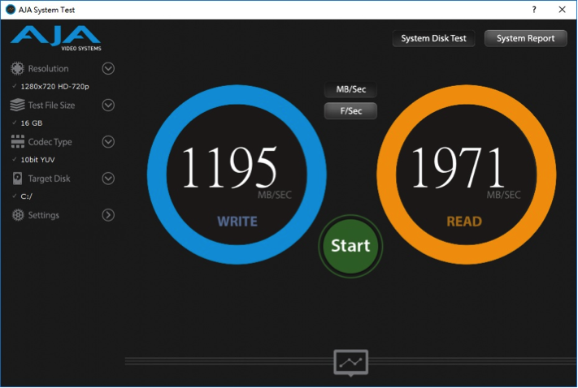Expand the Resolution dropdown arrow
The image size is (578, 388).
[x=108, y=68]
